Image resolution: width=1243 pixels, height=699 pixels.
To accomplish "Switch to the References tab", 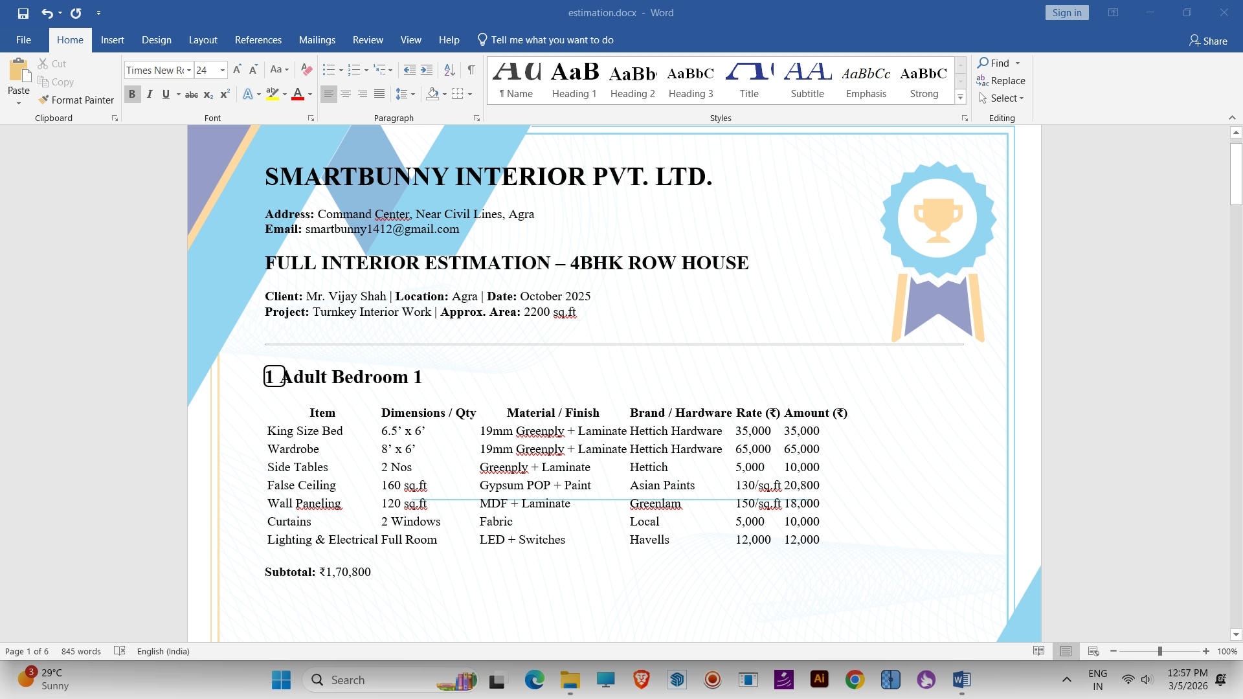I will coord(258,40).
